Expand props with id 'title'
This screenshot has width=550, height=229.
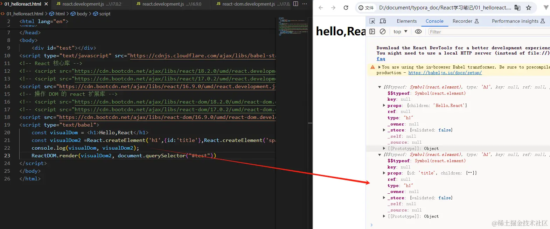point(384,173)
